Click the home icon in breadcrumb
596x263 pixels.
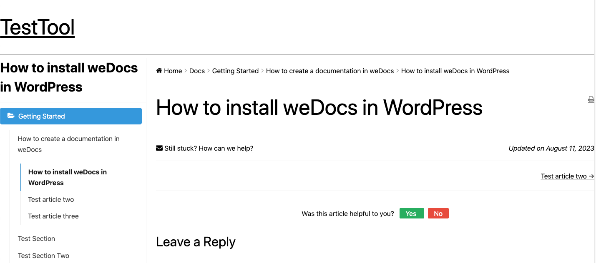point(159,71)
